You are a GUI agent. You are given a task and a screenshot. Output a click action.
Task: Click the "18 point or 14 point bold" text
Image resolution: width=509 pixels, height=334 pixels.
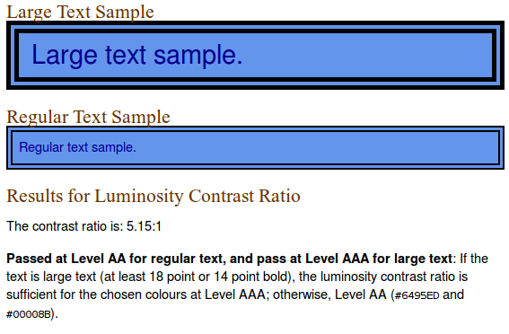pyautogui.click(x=219, y=277)
